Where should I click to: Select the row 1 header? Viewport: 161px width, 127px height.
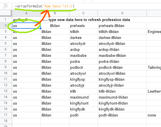pos(6,20)
